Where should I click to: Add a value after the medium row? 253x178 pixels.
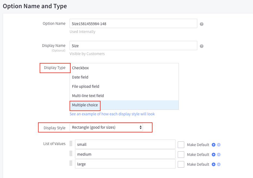(x=214, y=155)
